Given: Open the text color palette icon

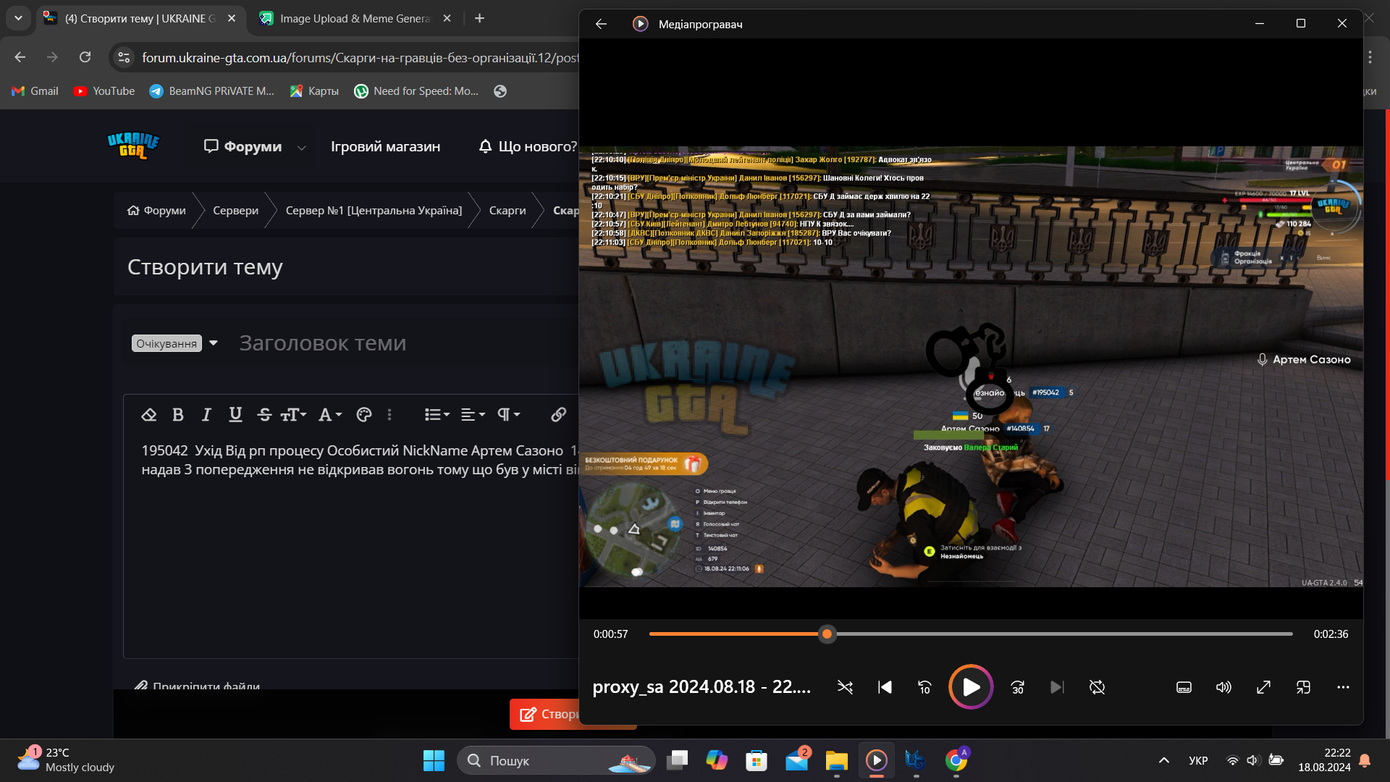Looking at the screenshot, I should 364,415.
